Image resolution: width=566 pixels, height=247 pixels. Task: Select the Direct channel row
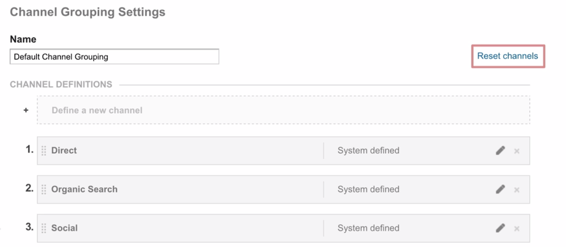[x=189, y=151]
